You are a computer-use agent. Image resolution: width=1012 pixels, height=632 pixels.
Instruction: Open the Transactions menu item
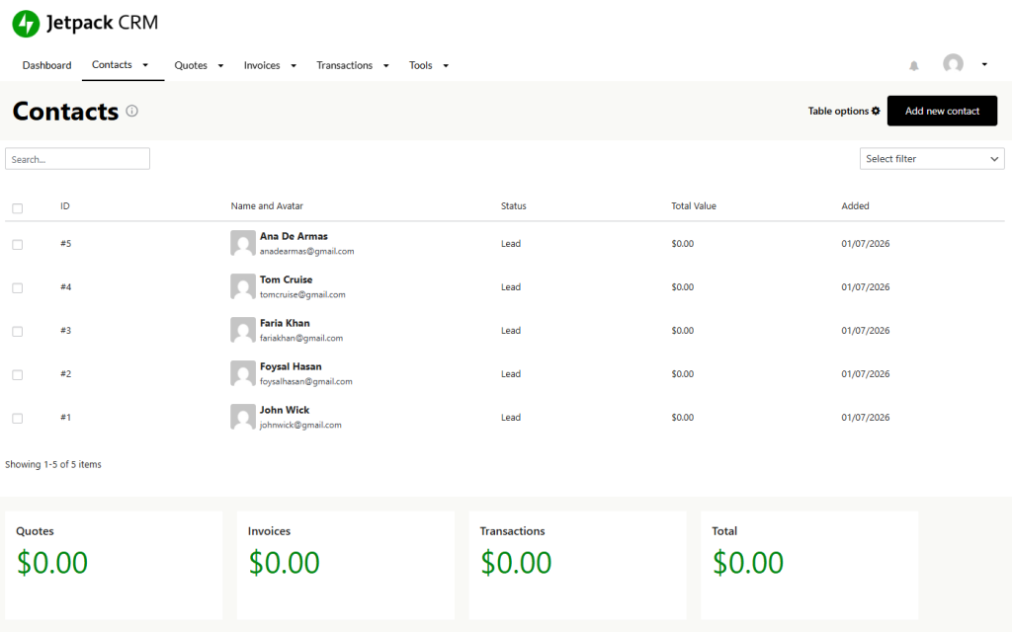coord(344,65)
